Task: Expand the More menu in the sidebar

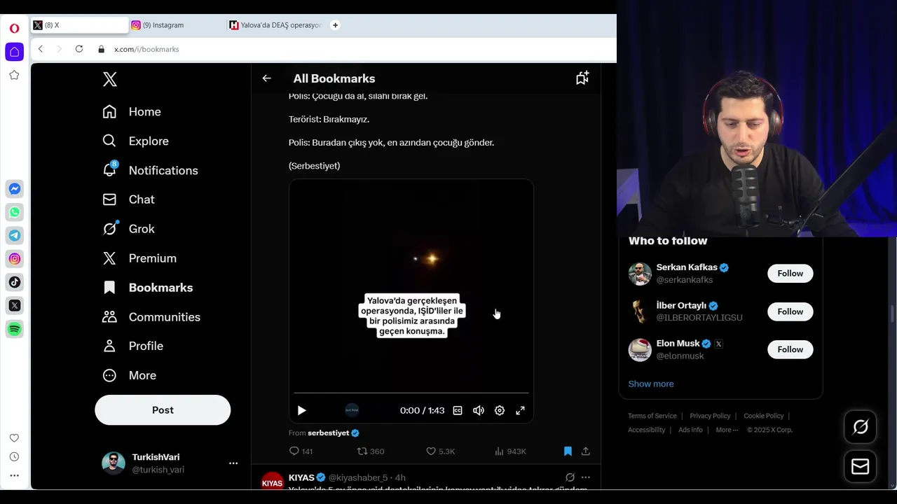Action: tap(129, 375)
